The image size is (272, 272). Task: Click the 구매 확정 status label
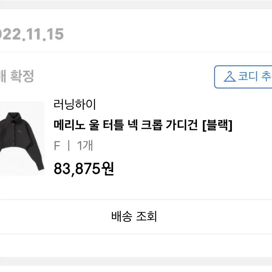(17, 76)
